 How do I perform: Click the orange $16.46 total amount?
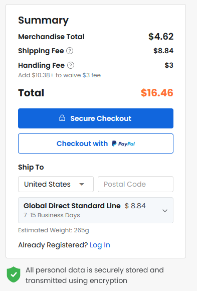tap(157, 93)
